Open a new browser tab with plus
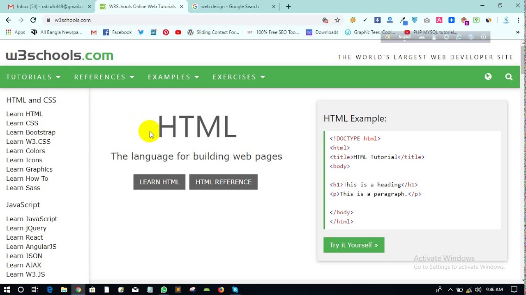 click(x=288, y=7)
